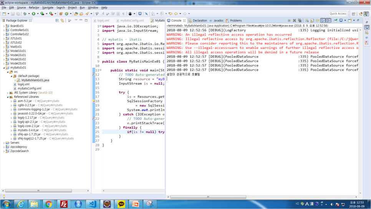Open the Run button dropdown arrow
Viewport: 371px width, 209px height.
[38, 14]
